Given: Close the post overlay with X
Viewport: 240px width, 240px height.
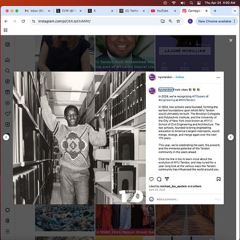Looking at the screenshot, I should (x=231, y=41).
